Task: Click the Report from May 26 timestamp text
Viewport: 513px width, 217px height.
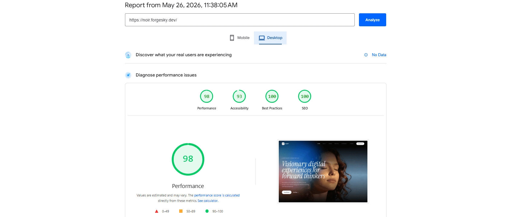Action: 181,5
